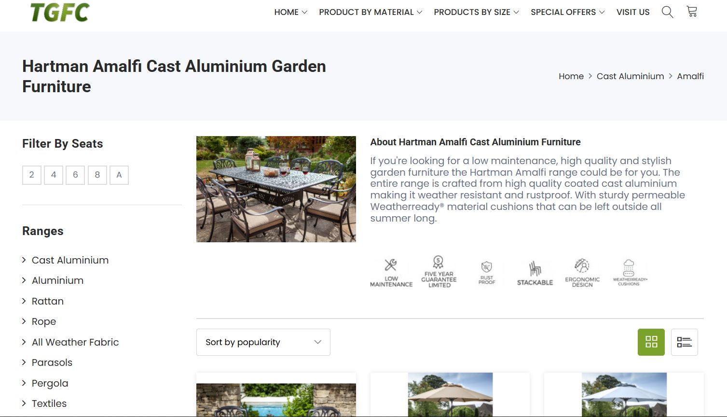Viewport: 727px width, 417px height.
Task: Open the Products By Size menu
Action: pyautogui.click(x=476, y=12)
